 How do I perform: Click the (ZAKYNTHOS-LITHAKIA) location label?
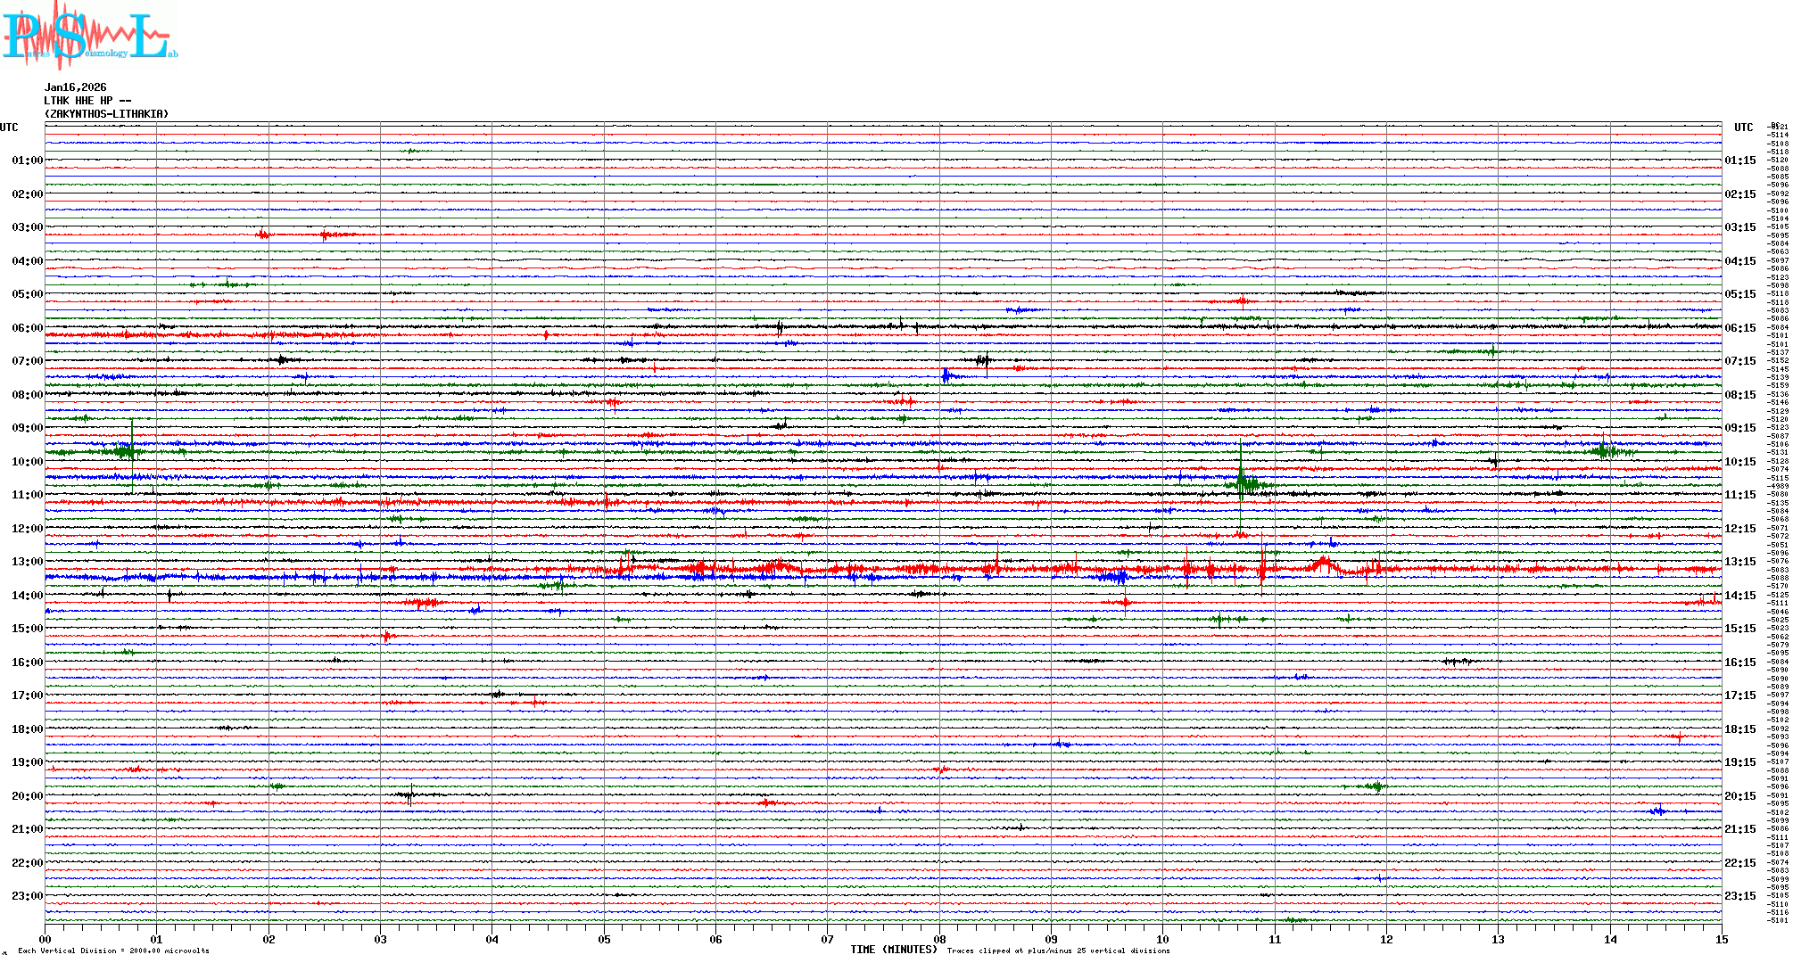[x=106, y=114]
